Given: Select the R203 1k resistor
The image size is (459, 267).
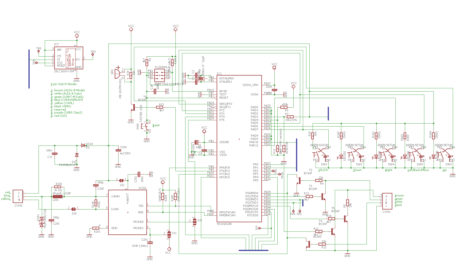Looking at the screenshot, I should (58, 187).
